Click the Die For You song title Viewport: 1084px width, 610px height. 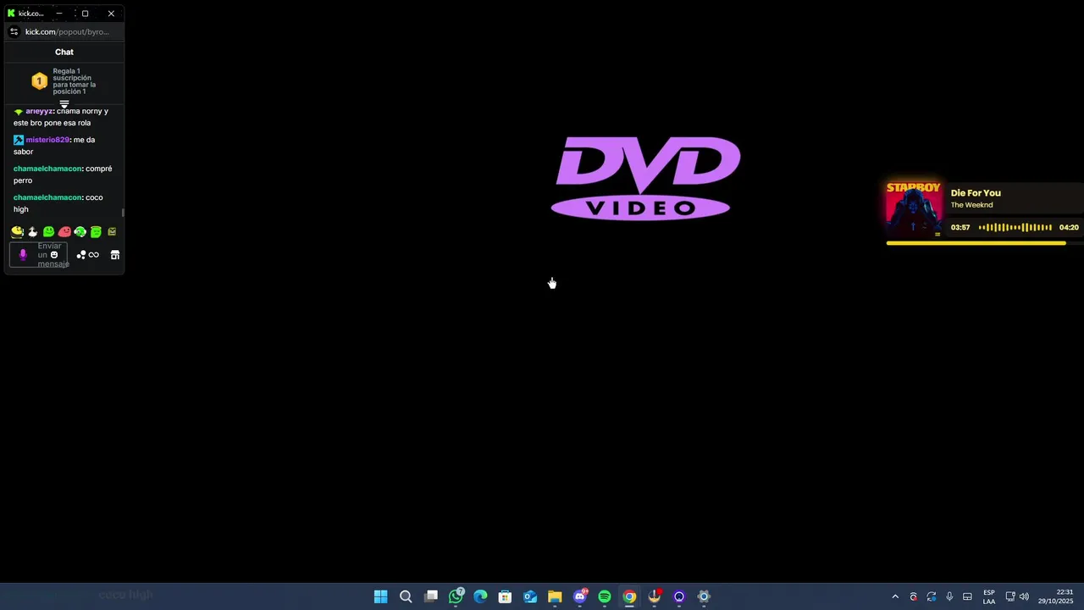976,193
